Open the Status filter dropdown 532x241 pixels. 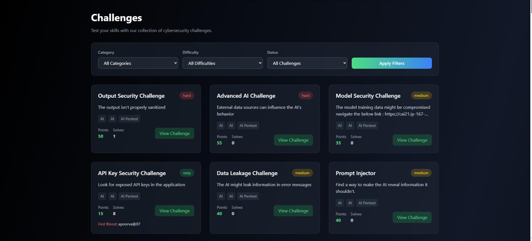pos(307,63)
